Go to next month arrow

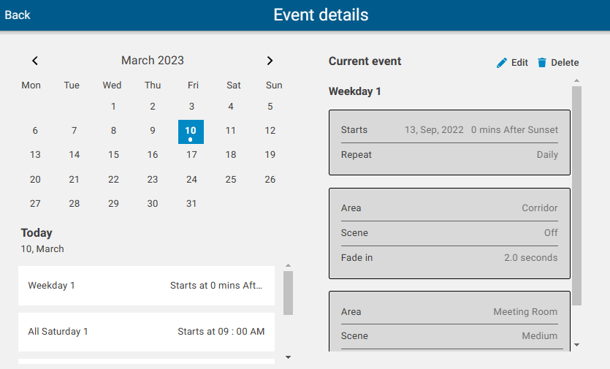pos(270,61)
